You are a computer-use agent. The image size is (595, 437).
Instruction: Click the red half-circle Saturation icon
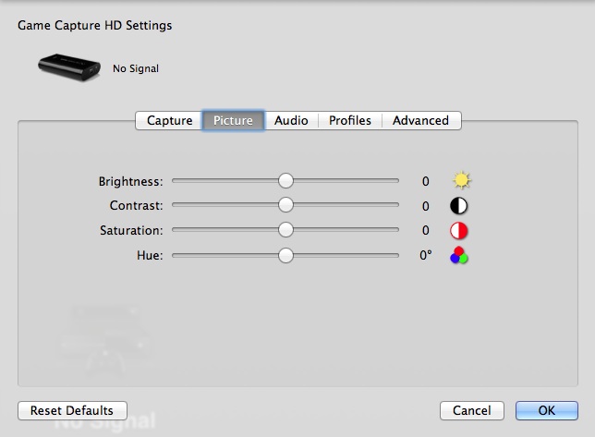[x=459, y=231]
